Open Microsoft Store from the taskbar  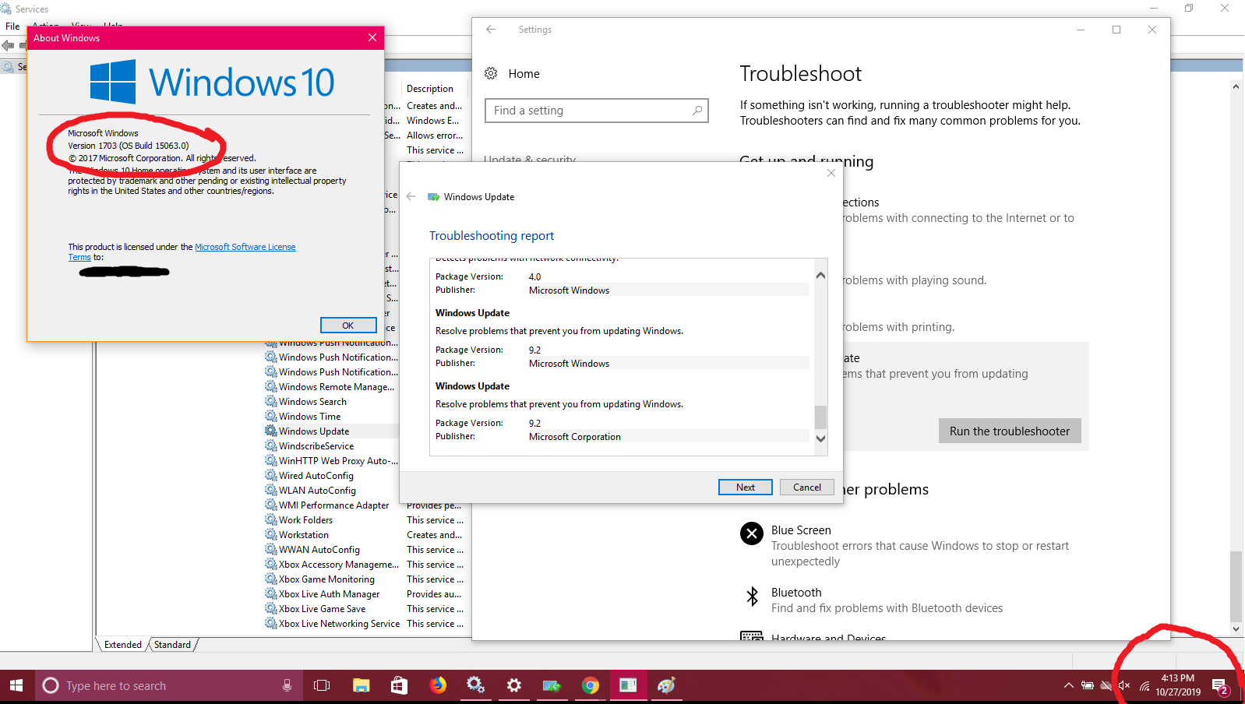(x=399, y=685)
